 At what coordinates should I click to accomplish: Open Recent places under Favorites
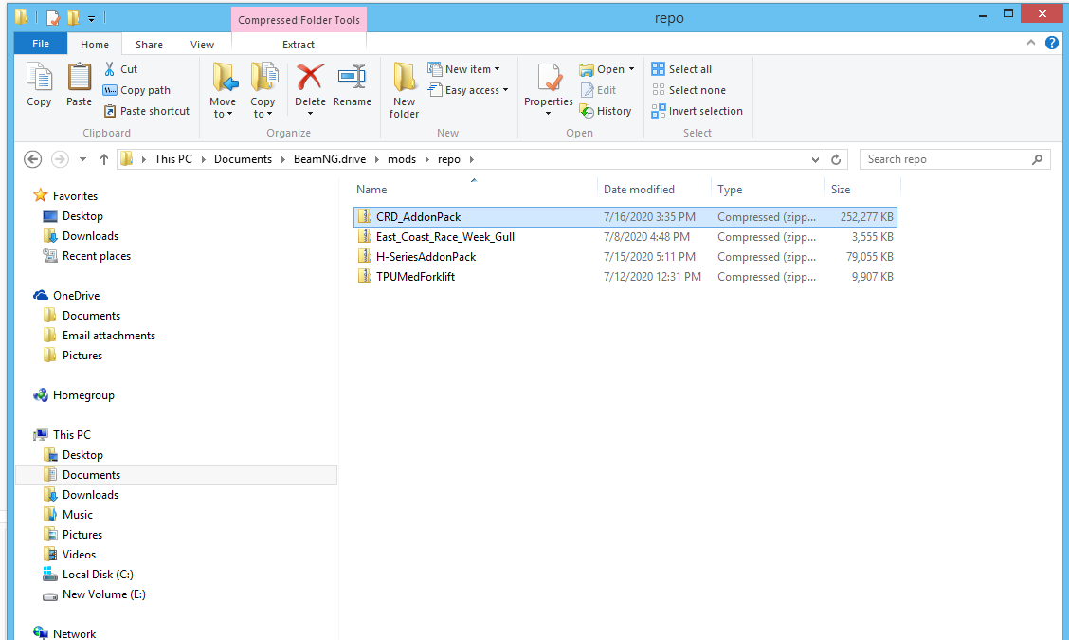coord(86,256)
